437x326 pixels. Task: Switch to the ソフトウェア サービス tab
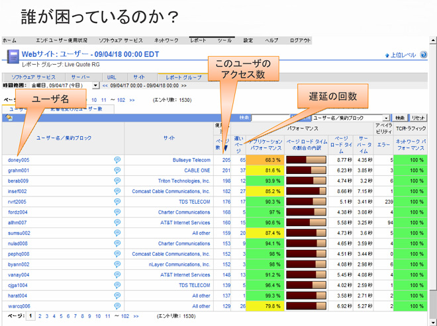pos(34,77)
